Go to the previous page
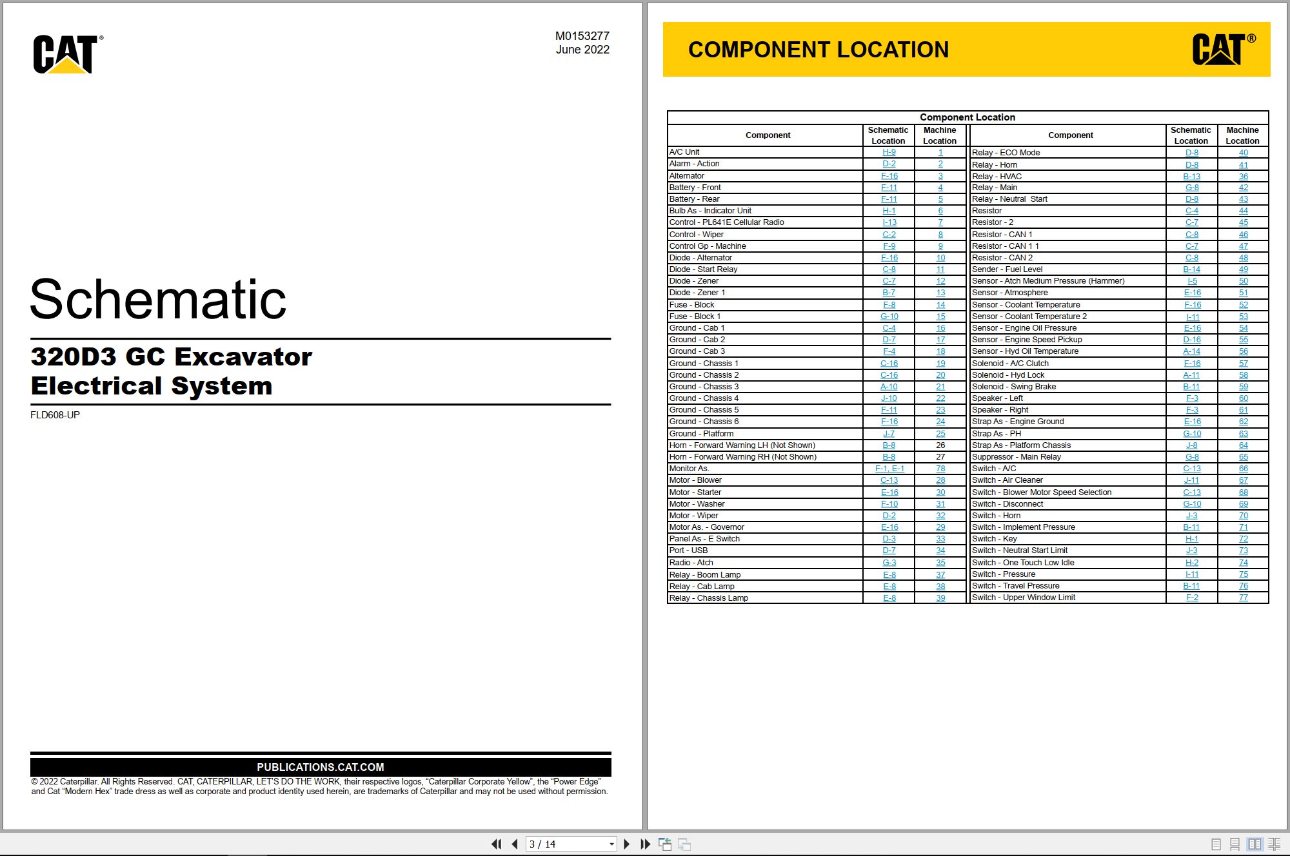This screenshot has height=856, width=1290. coord(514,844)
